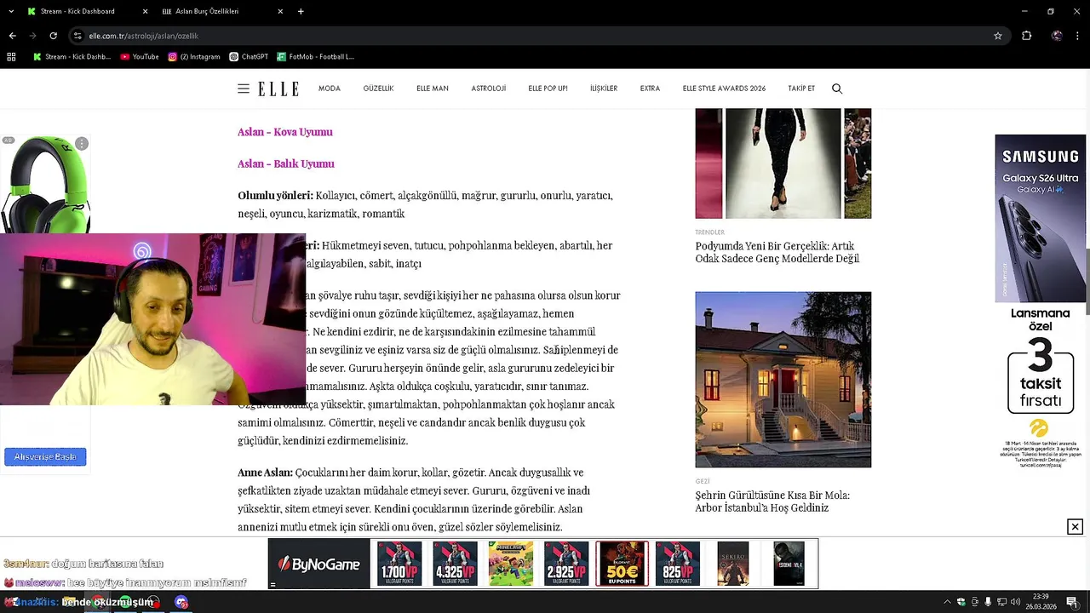Screen dimensions: 1090x613
Task: Open the FotMob bookmark
Action: 316,57
